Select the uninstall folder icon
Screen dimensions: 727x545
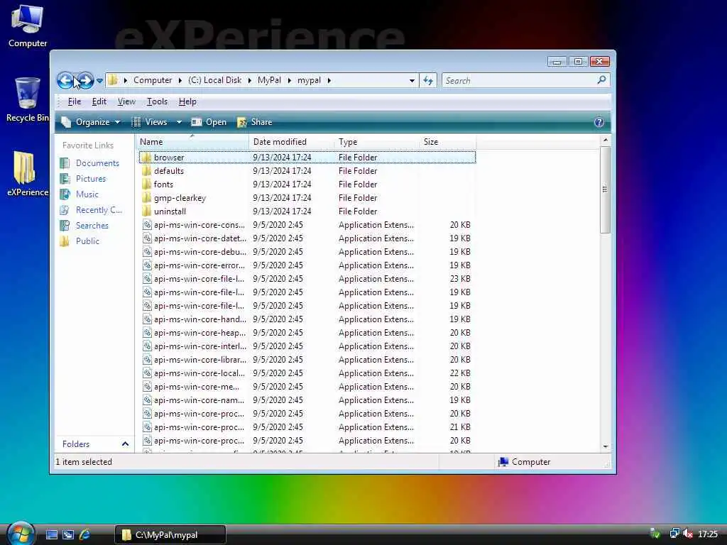tap(146, 211)
